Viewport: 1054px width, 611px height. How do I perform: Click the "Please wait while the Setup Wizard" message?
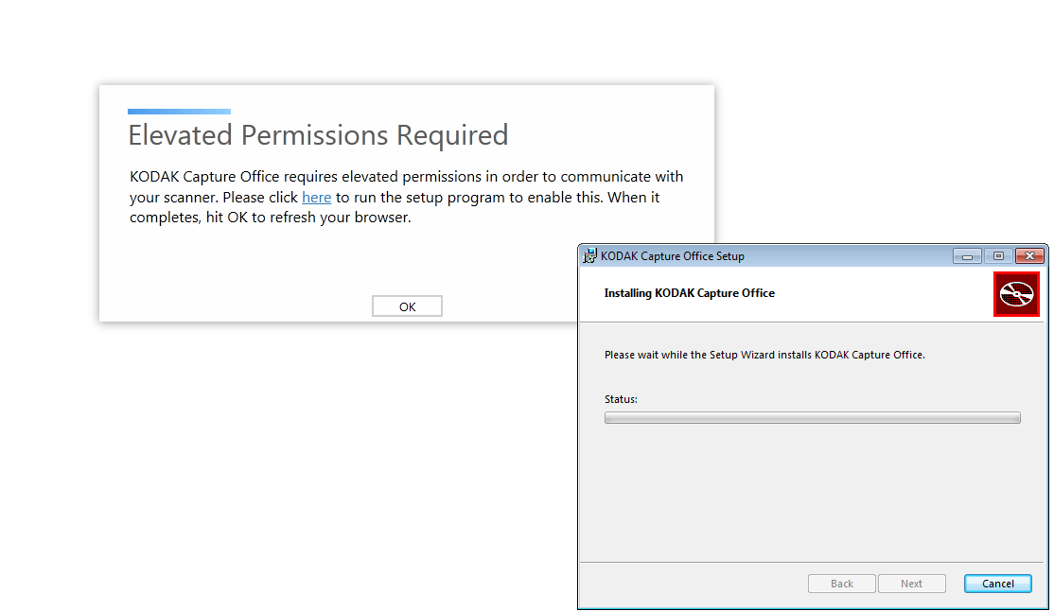(764, 355)
